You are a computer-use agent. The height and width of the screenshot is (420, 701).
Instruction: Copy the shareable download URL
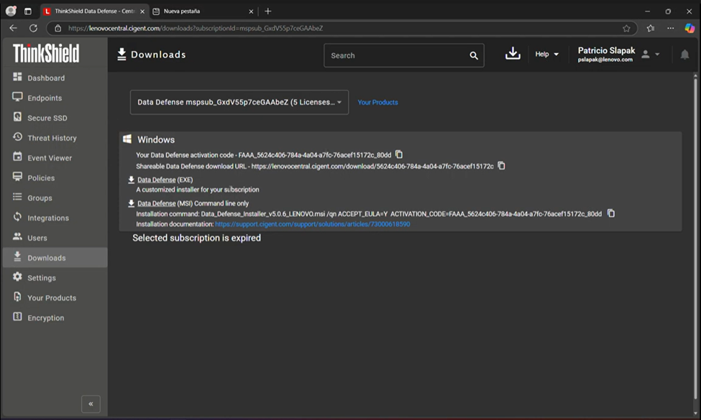pos(502,166)
